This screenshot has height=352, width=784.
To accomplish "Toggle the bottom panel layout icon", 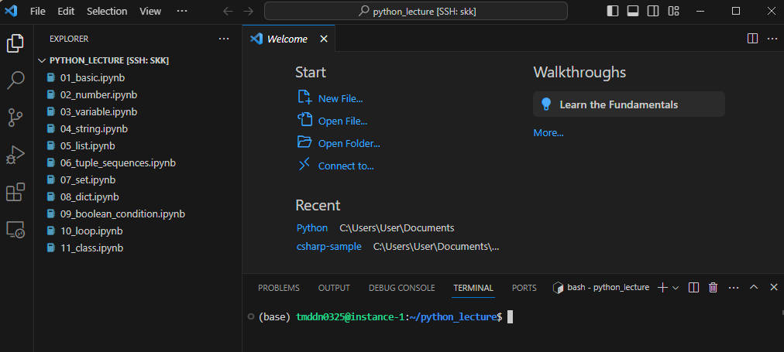I will (x=632, y=11).
